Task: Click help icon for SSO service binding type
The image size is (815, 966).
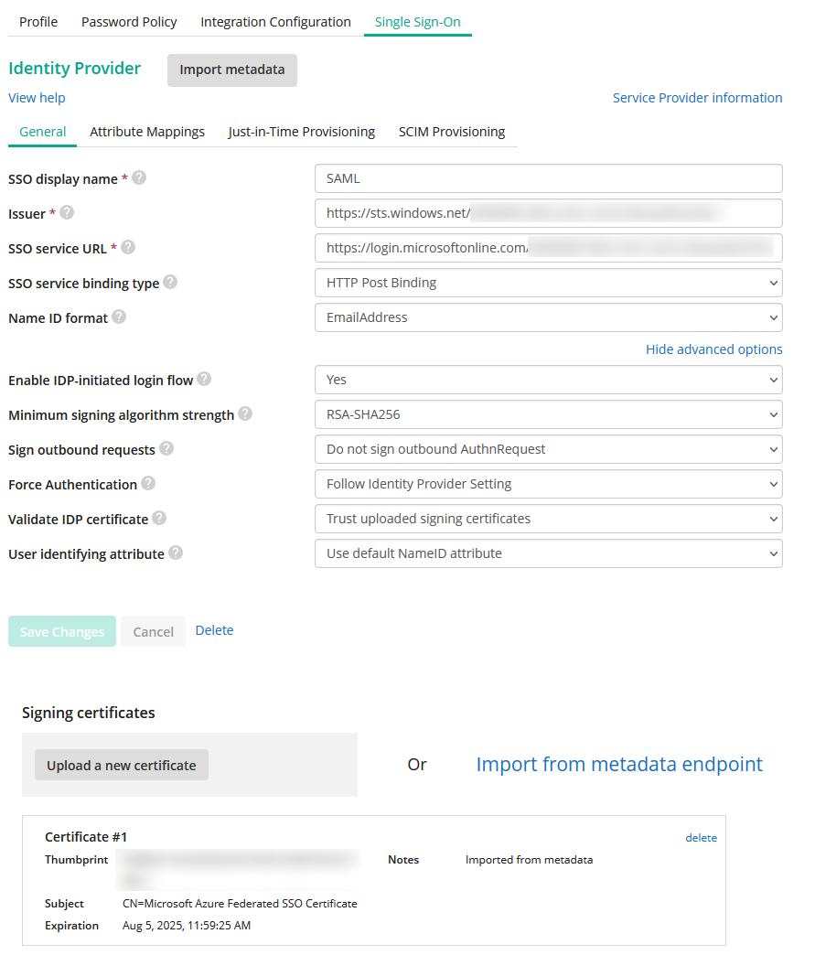Action: pyautogui.click(x=170, y=283)
